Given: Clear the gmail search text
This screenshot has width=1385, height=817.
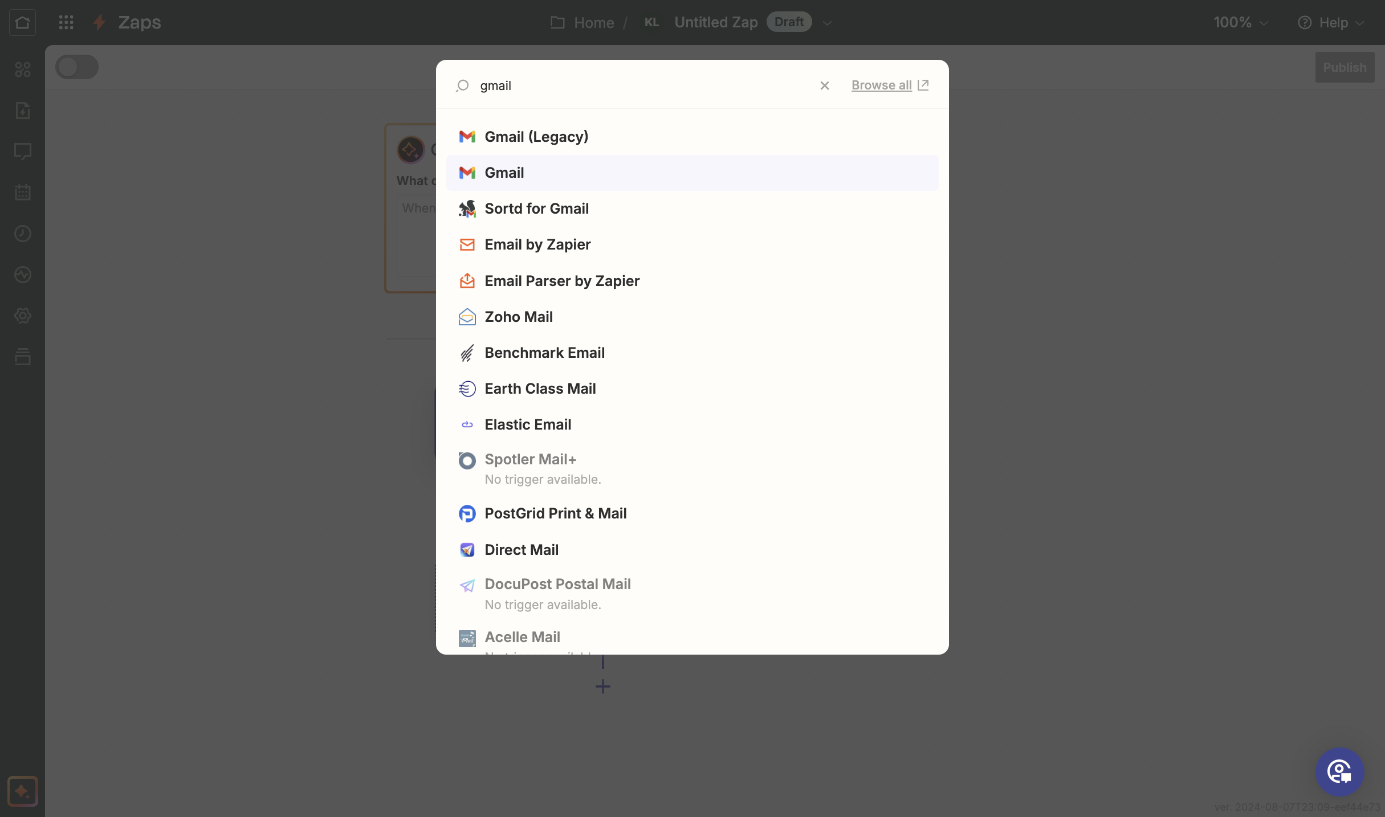Looking at the screenshot, I should click(x=825, y=85).
